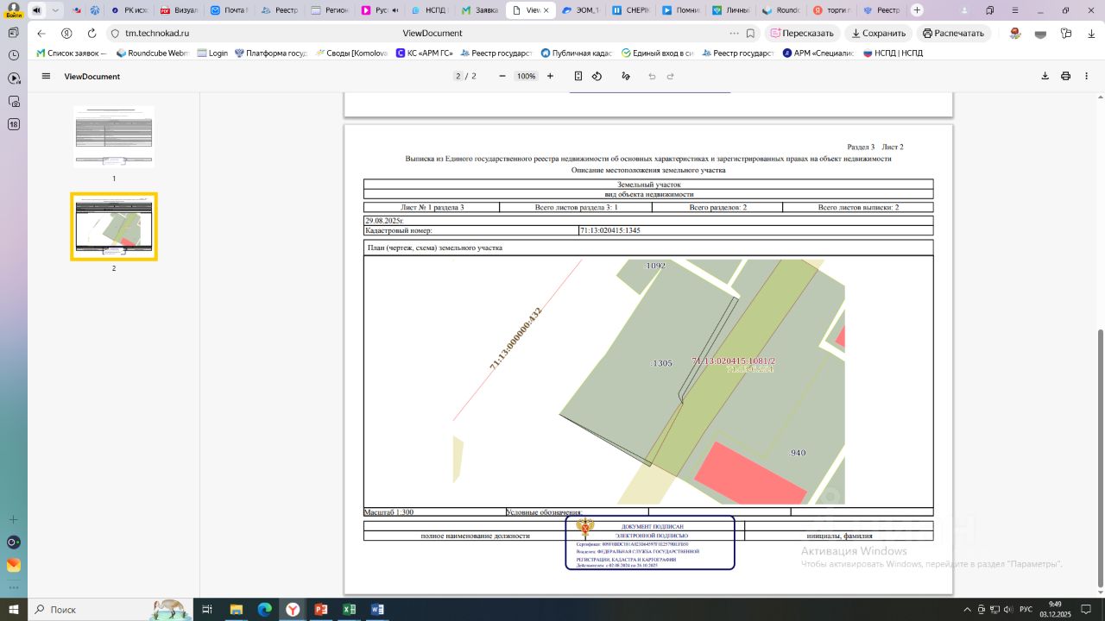This screenshot has height=621, width=1105.
Task: Click the fit-to-page icon
Action: coord(578,76)
